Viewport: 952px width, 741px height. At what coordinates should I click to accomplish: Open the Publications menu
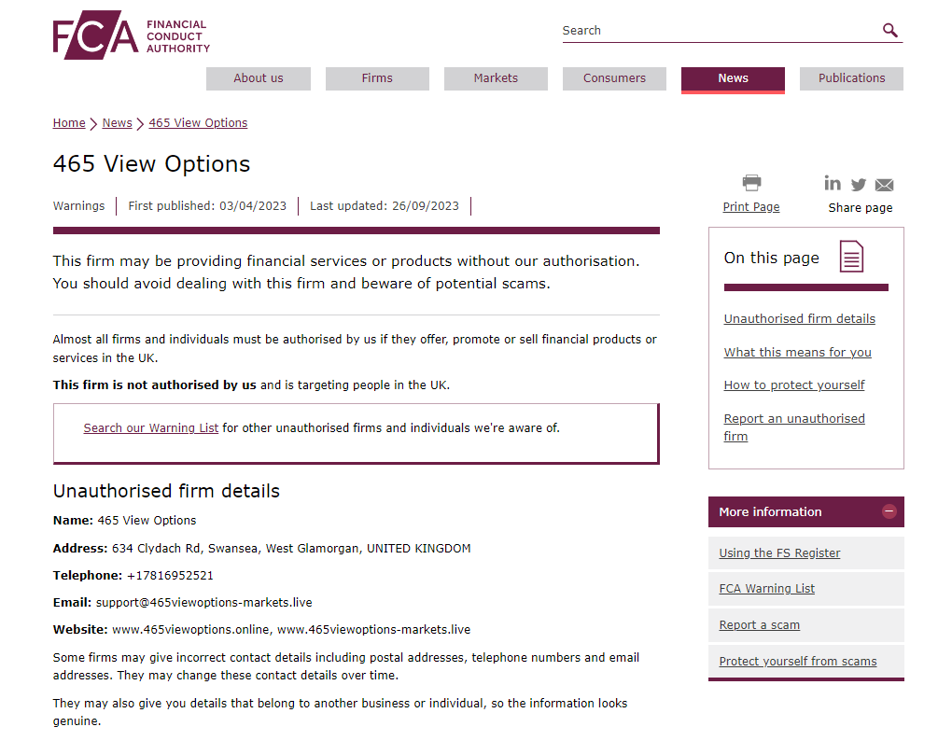(851, 78)
